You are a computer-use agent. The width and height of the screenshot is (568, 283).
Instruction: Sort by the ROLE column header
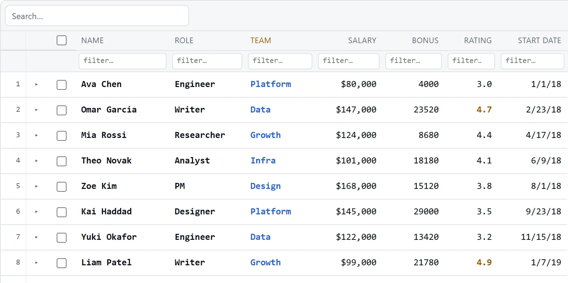pyautogui.click(x=184, y=41)
